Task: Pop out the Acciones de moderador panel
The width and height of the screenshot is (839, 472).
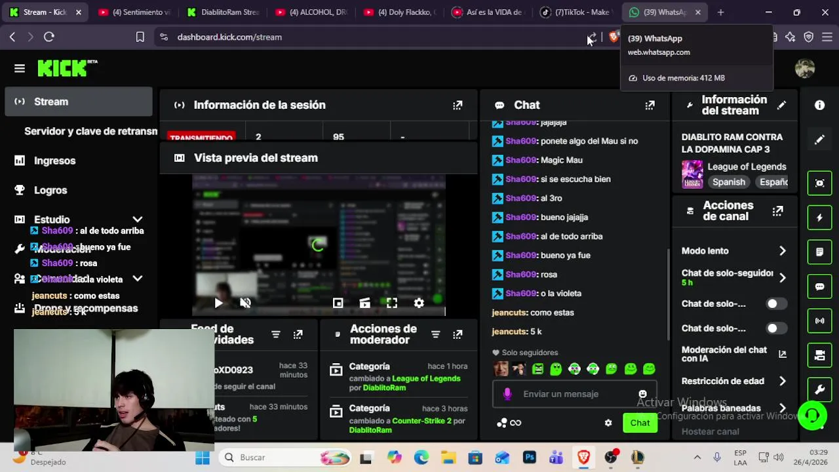Action: pyautogui.click(x=458, y=334)
